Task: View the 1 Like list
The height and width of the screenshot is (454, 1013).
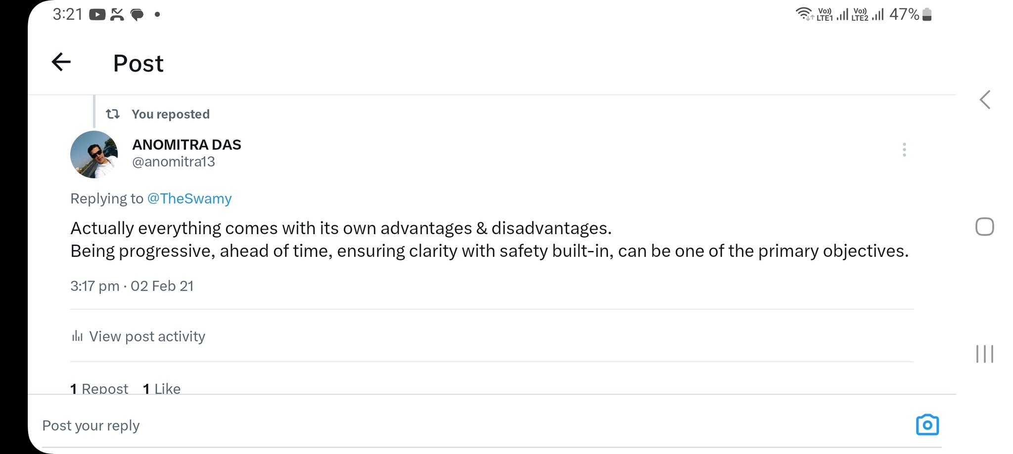Action: 162,388
